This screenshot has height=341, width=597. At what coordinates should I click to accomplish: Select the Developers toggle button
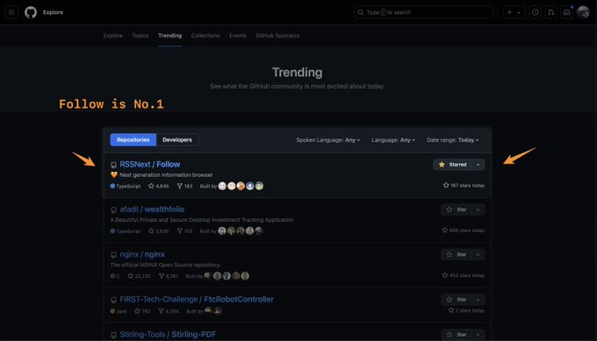[x=177, y=139]
